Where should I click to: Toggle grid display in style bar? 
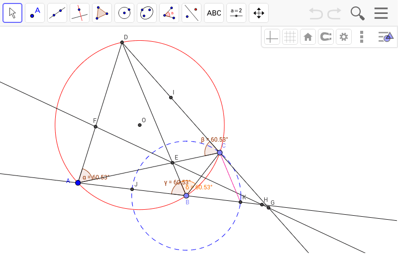[x=290, y=37]
